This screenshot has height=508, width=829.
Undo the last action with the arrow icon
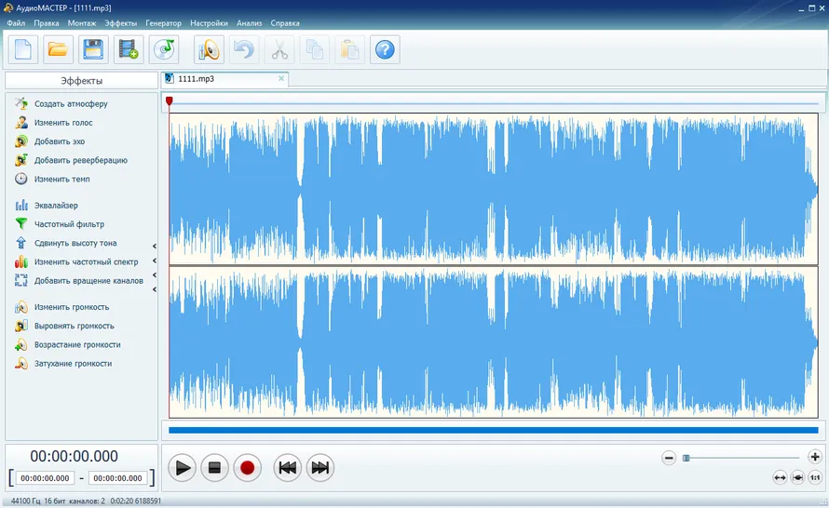pos(244,49)
